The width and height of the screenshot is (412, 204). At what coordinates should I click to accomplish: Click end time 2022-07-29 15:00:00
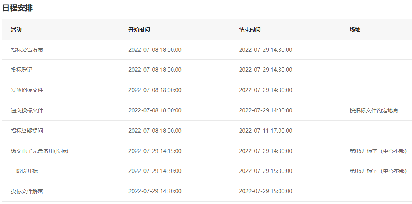coord(265,191)
